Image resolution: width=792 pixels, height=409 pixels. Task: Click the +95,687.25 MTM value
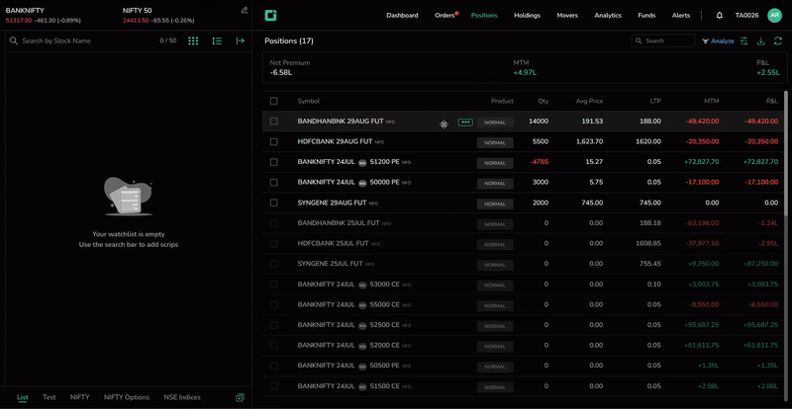click(x=701, y=325)
